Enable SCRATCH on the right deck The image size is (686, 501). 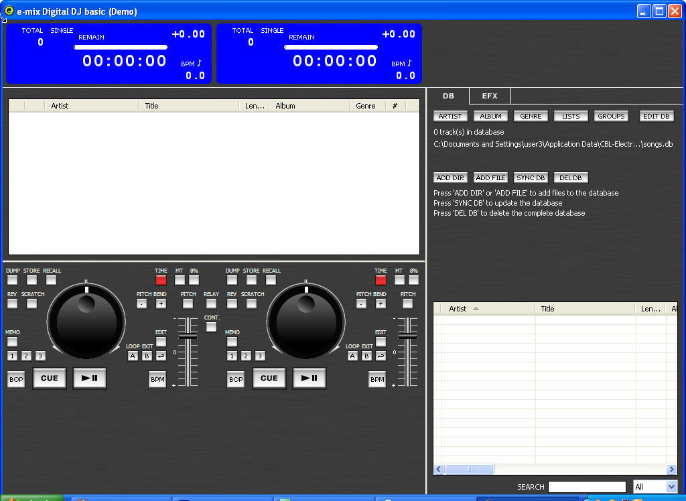click(251, 303)
